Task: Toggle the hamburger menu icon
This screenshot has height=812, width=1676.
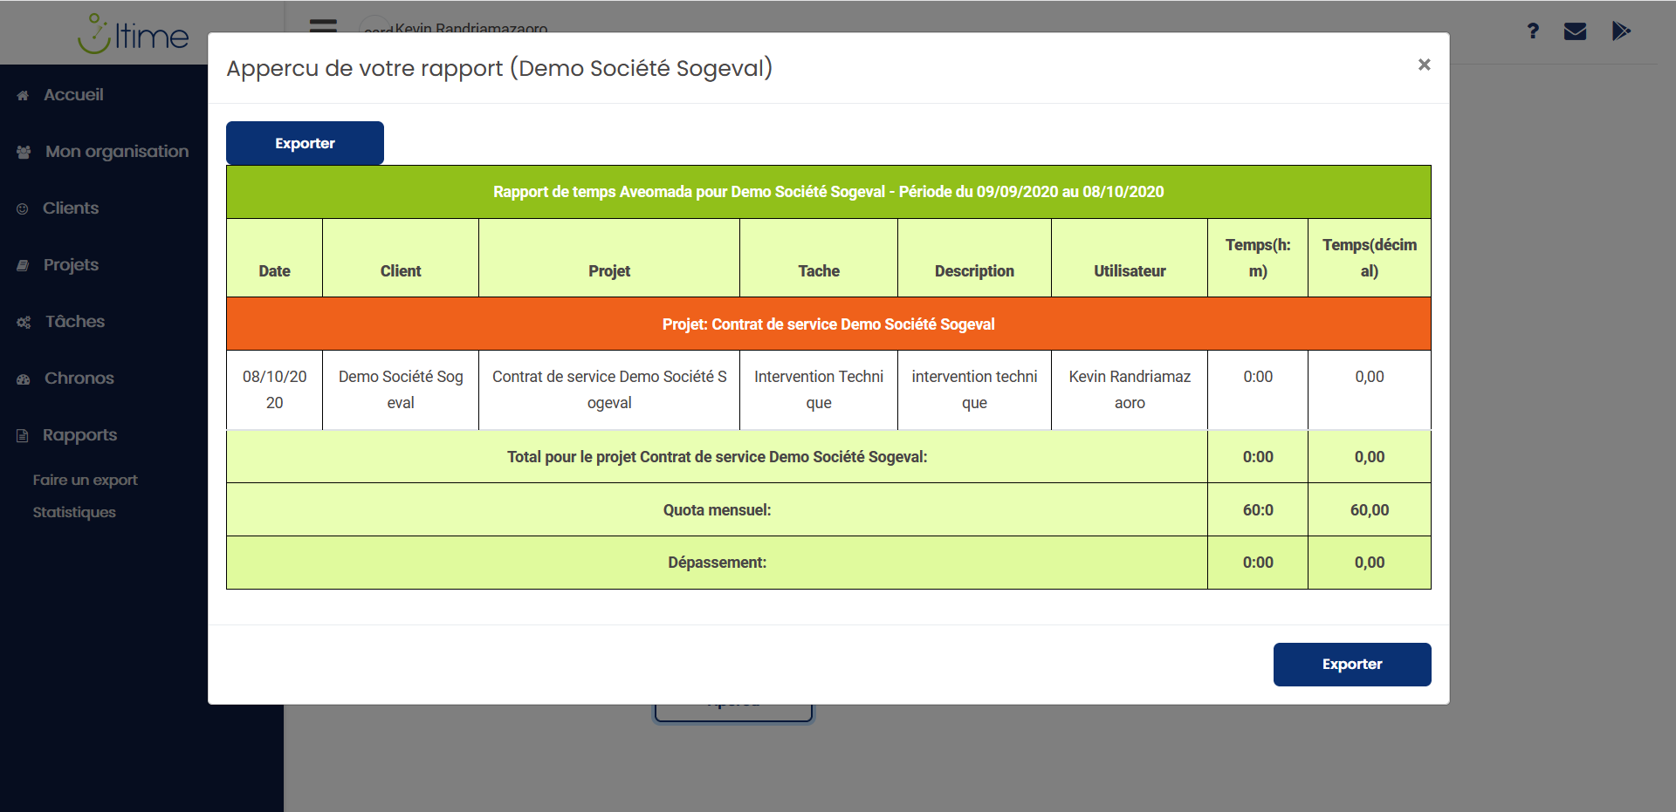Action: tap(323, 25)
